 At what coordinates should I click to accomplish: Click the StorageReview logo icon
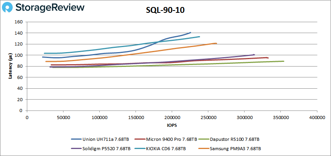coord(7,8)
